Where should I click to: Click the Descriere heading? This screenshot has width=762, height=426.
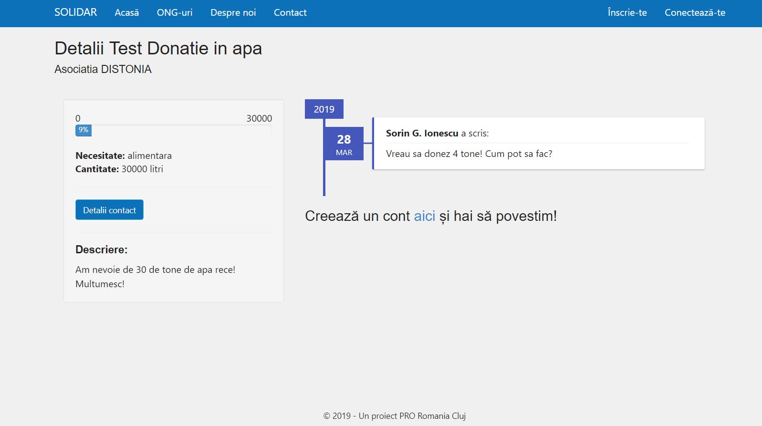click(101, 249)
